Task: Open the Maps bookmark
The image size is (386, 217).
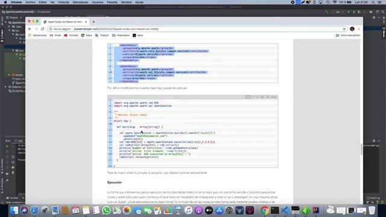Action: pos(87,36)
